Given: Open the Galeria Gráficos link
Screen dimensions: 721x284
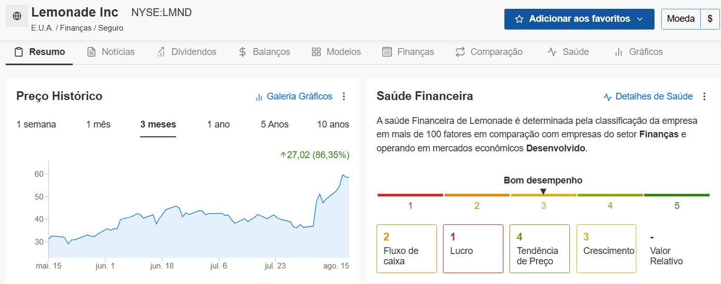Looking at the screenshot, I should (293, 96).
